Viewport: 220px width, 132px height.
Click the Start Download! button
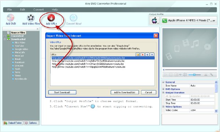tap(62, 92)
